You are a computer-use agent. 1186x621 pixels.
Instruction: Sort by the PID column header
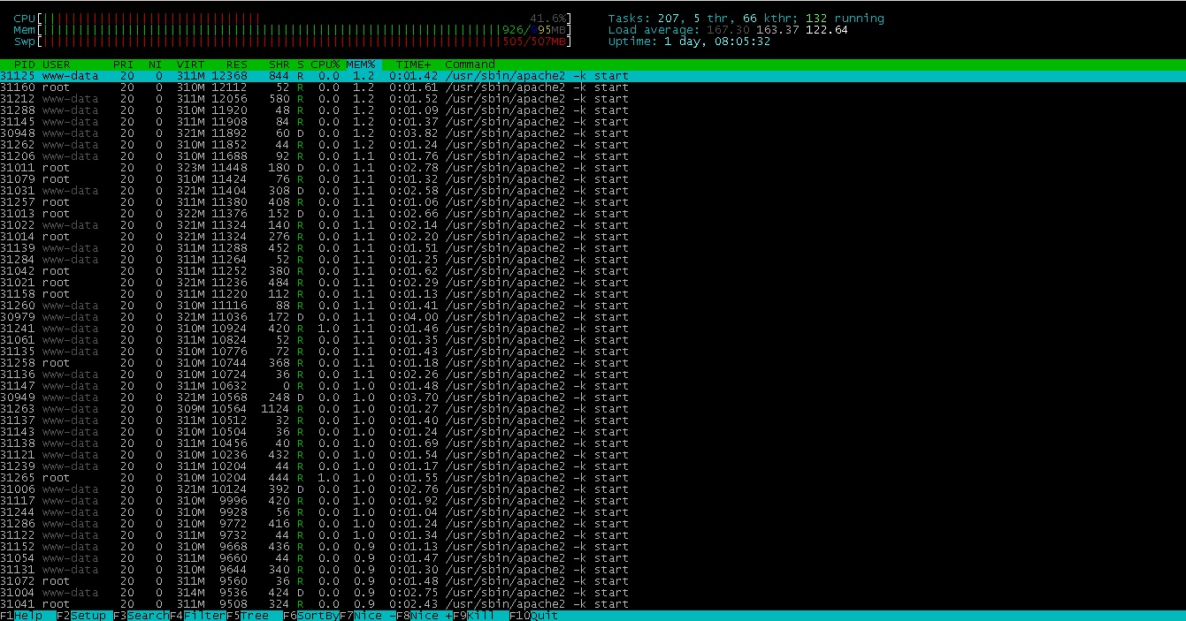pyautogui.click(x=25, y=64)
